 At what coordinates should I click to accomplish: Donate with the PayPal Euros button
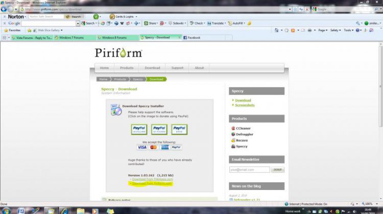click(x=179, y=130)
